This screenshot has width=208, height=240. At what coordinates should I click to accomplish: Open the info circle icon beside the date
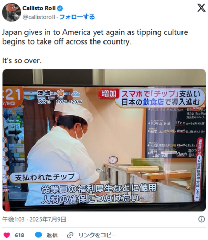point(201,219)
